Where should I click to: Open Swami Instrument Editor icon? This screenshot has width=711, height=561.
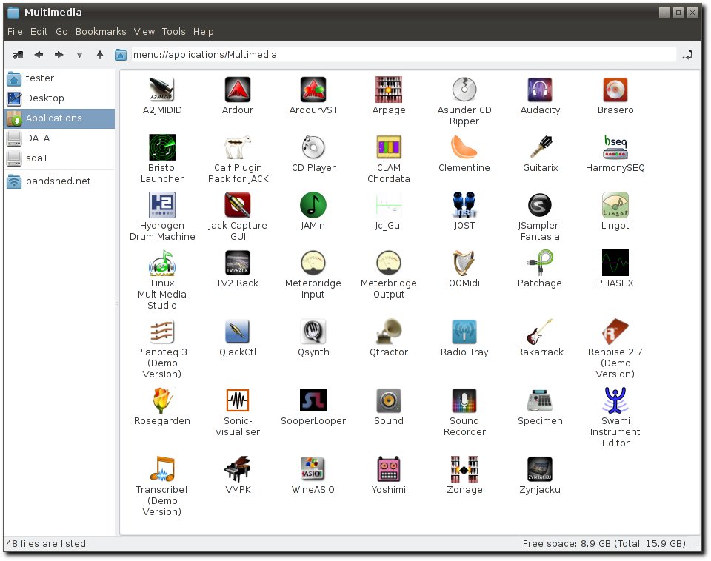615,400
